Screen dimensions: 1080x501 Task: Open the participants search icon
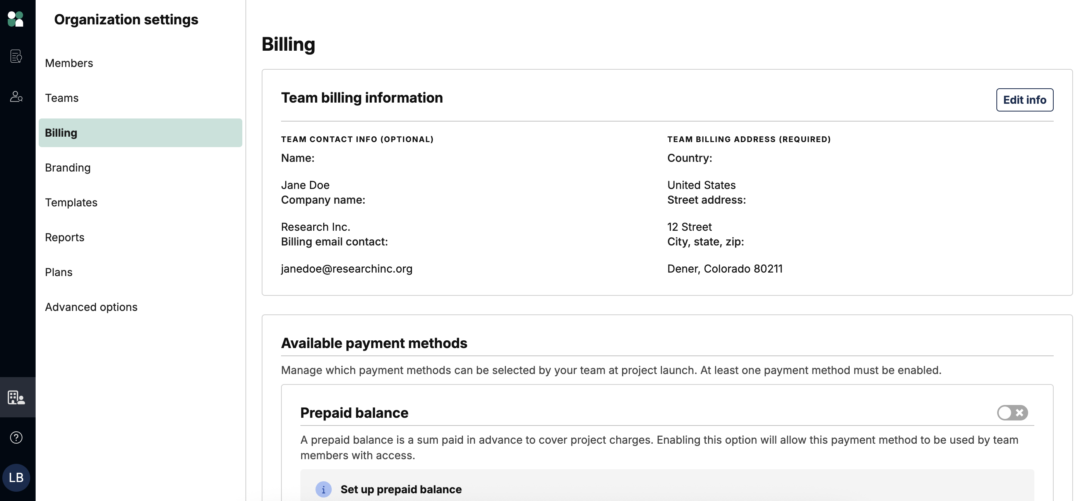click(x=16, y=97)
